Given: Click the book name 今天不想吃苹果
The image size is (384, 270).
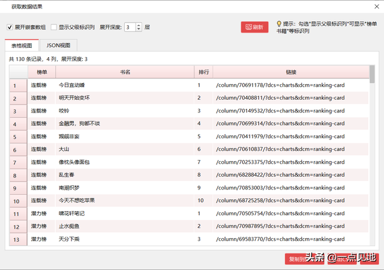Looking at the screenshot, I should coord(77,200).
